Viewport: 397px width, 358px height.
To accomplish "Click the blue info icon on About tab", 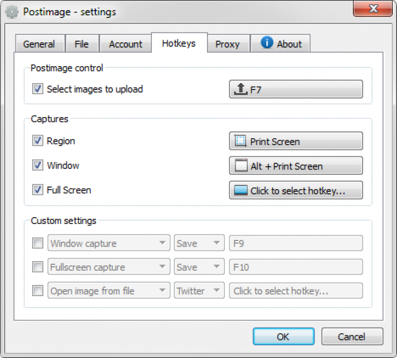I will pyautogui.click(x=267, y=43).
